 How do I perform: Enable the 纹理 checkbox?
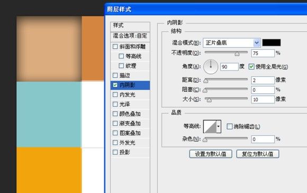point(121,66)
